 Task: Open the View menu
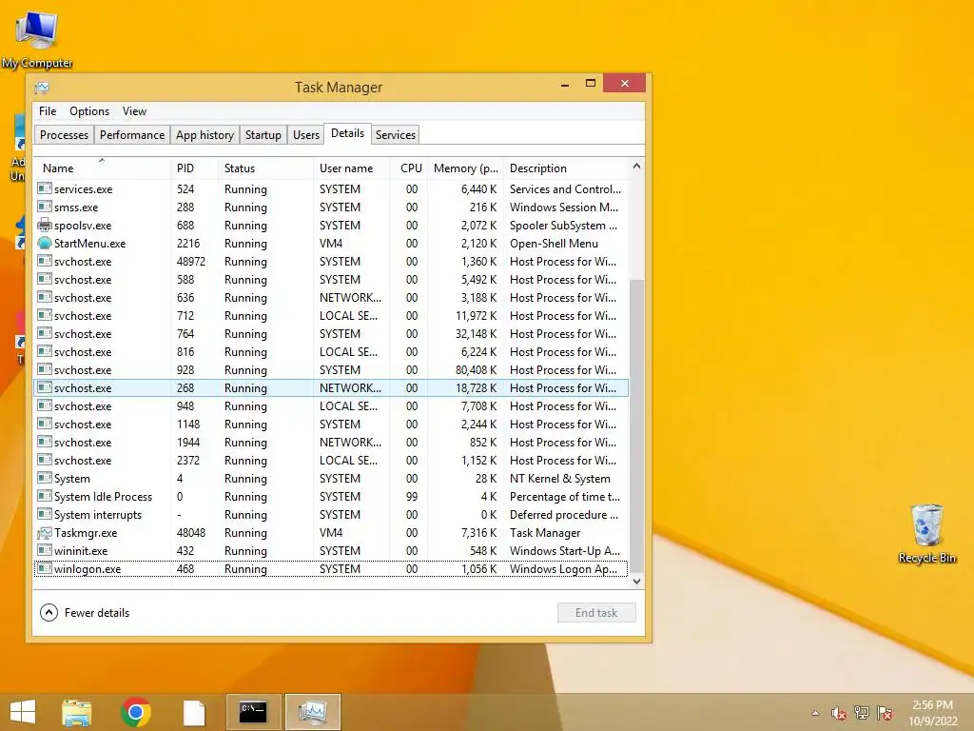[134, 111]
